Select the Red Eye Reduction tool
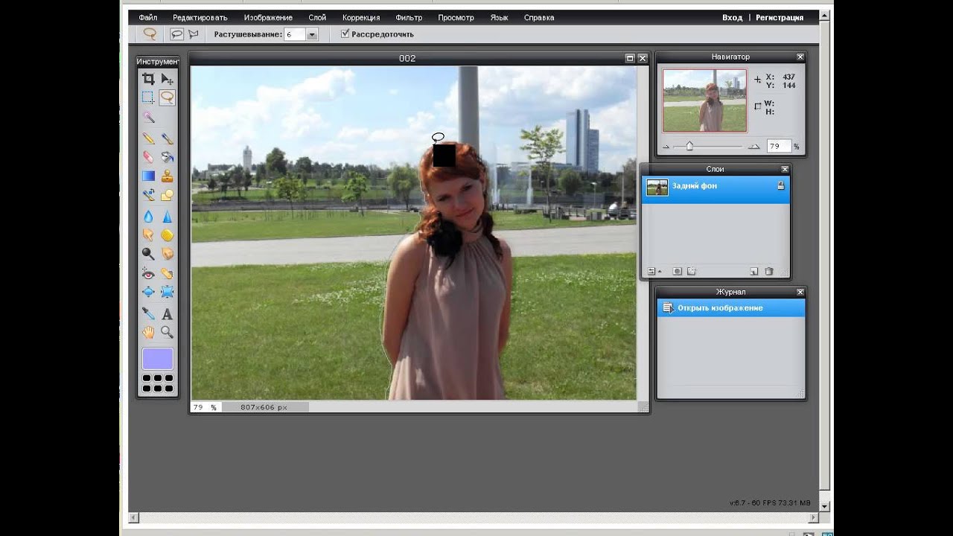This screenshot has height=536, width=953. point(148,273)
